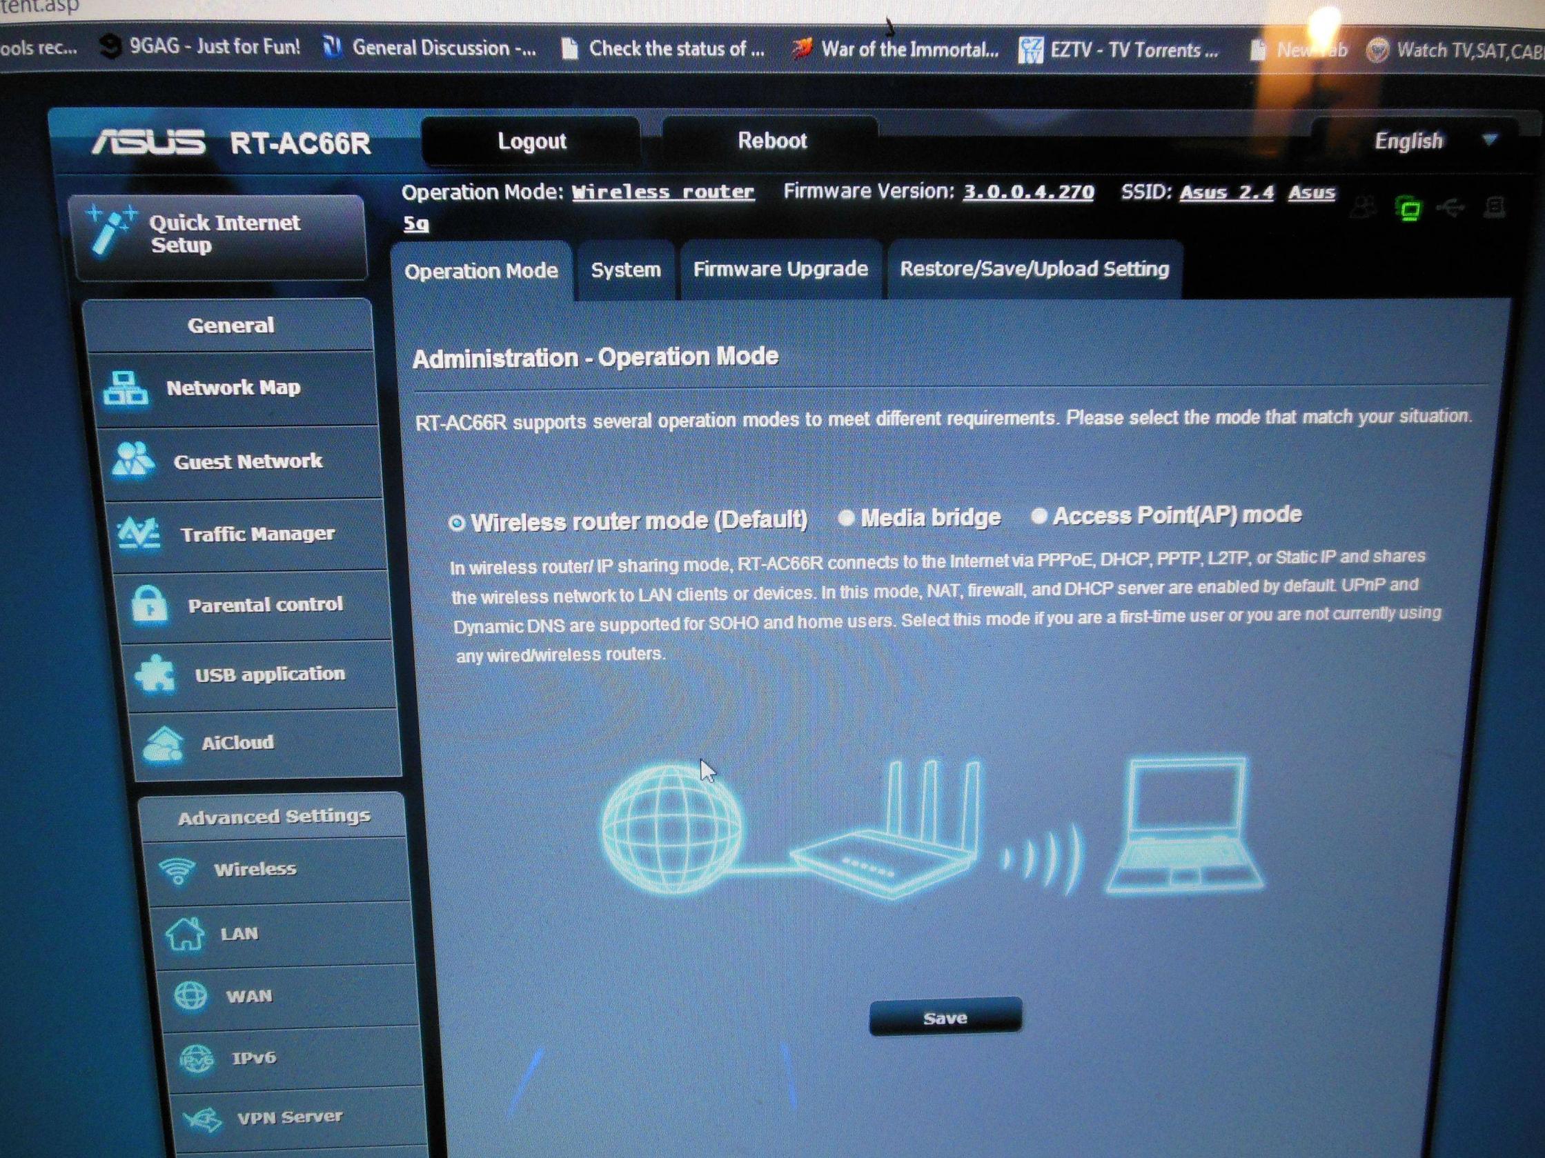Click the Quick Internet Setup wand icon
1545x1158 pixels.
110,230
